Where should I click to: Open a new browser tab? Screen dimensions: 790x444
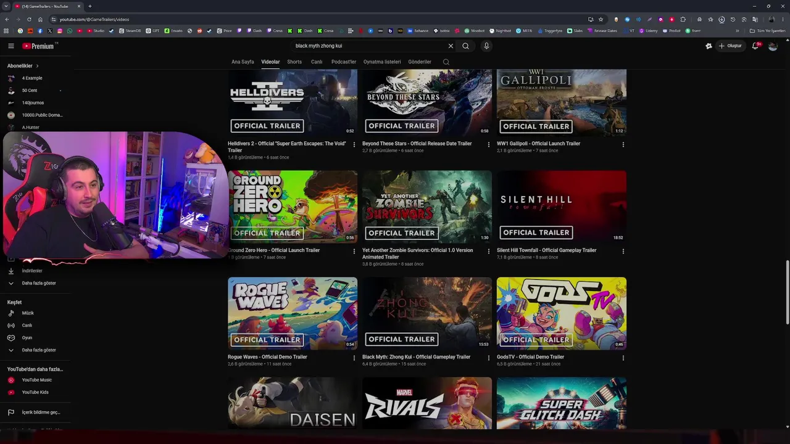89,6
